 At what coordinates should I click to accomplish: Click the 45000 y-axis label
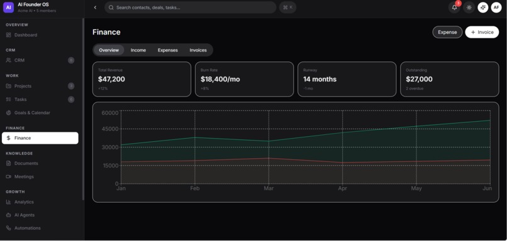click(x=110, y=129)
